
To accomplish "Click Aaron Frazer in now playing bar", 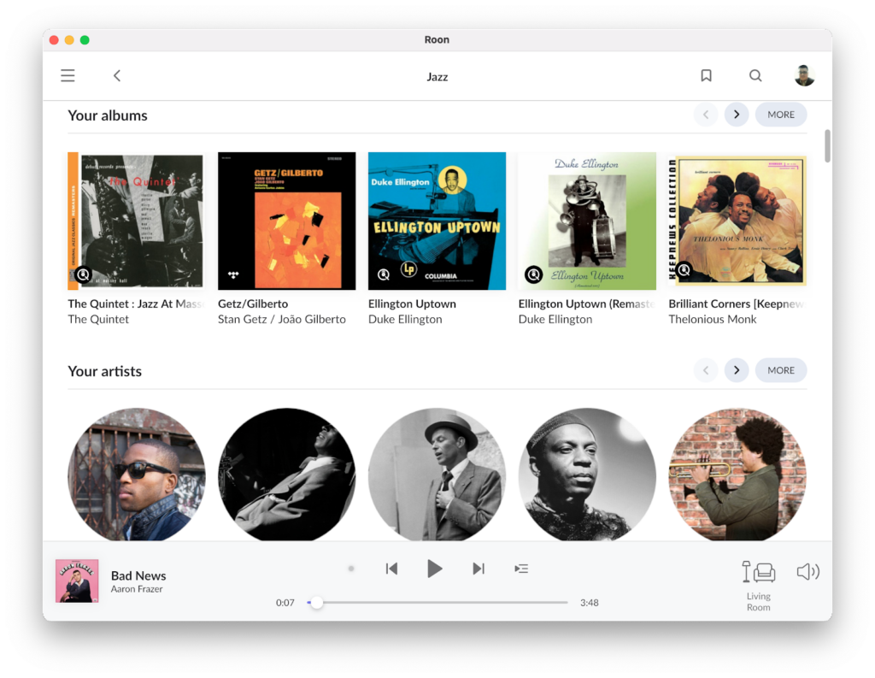I will pos(137,589).
